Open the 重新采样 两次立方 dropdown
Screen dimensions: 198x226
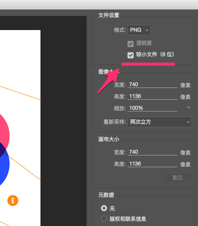[x=160, y=122]
